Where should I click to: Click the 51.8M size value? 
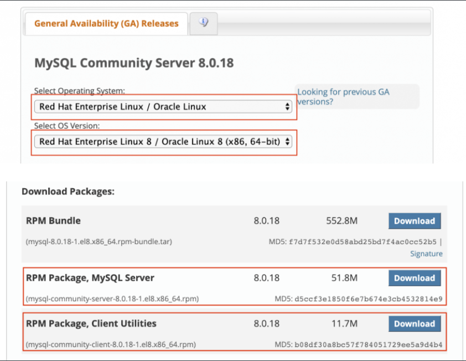[x=344, y=278]
